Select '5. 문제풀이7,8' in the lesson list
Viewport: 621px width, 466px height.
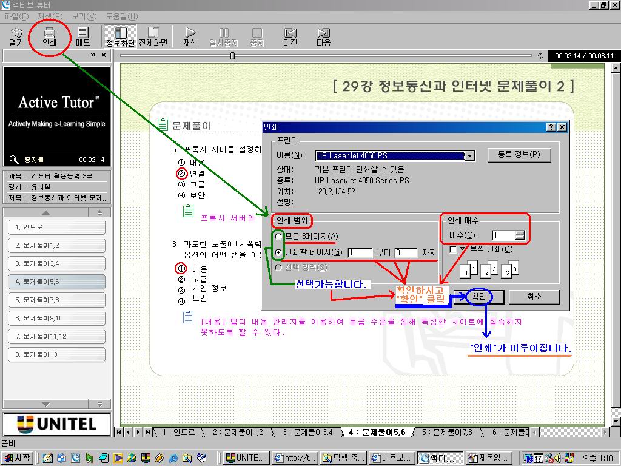(57, 300)
